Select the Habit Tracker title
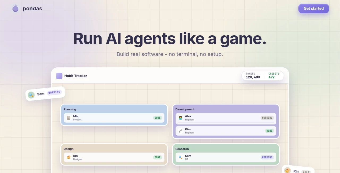340x173 pixels. tap(76, 76)
